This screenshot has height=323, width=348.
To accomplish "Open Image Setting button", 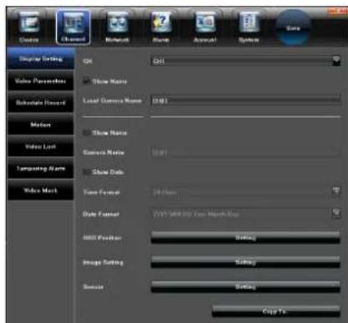I will coord(245,262).
